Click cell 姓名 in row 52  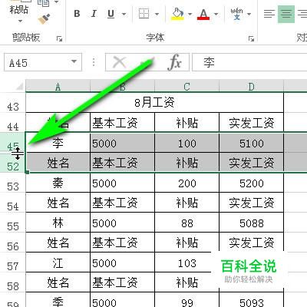click(58, 163)
